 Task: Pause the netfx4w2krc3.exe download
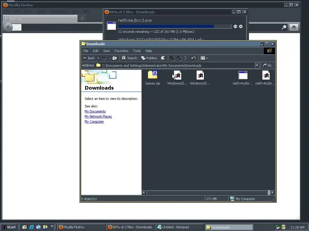(x=235, y=26)
